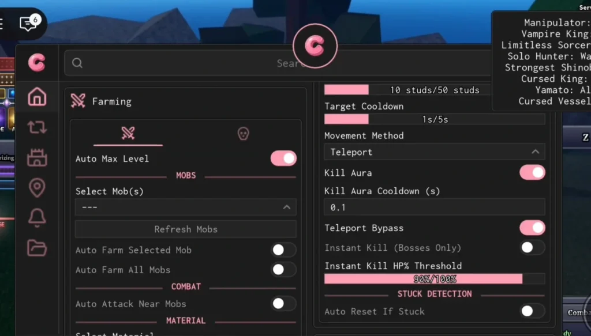Image resolution: width=591 pixels, height=336 pixels.
Task: Switch to the crossed swords farming tab
Action: tap(128, 133)
